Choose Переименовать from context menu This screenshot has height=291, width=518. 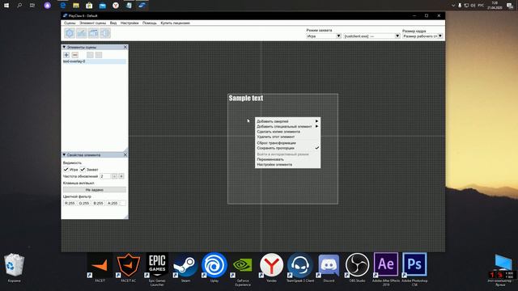coord(288,159)
